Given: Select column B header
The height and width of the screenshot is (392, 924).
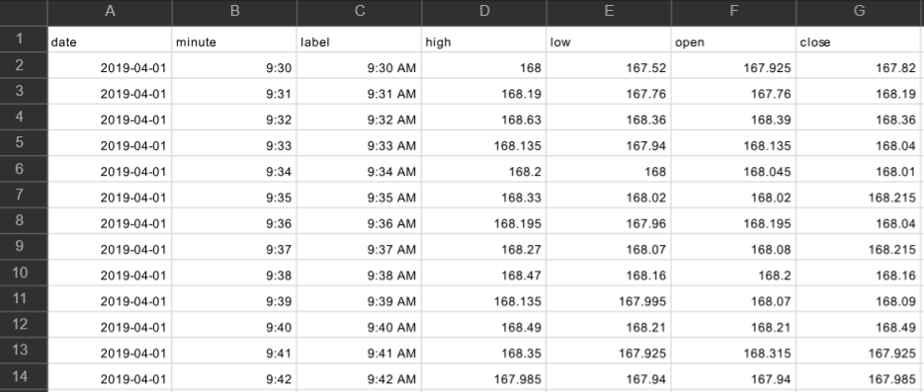Looking at the screenshot, I should point(234,13).
